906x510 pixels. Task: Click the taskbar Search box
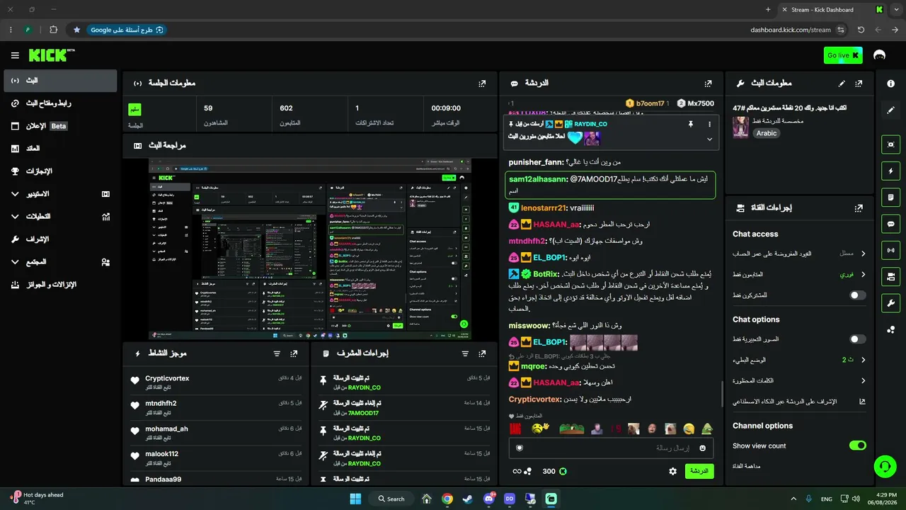pos(391,499)
